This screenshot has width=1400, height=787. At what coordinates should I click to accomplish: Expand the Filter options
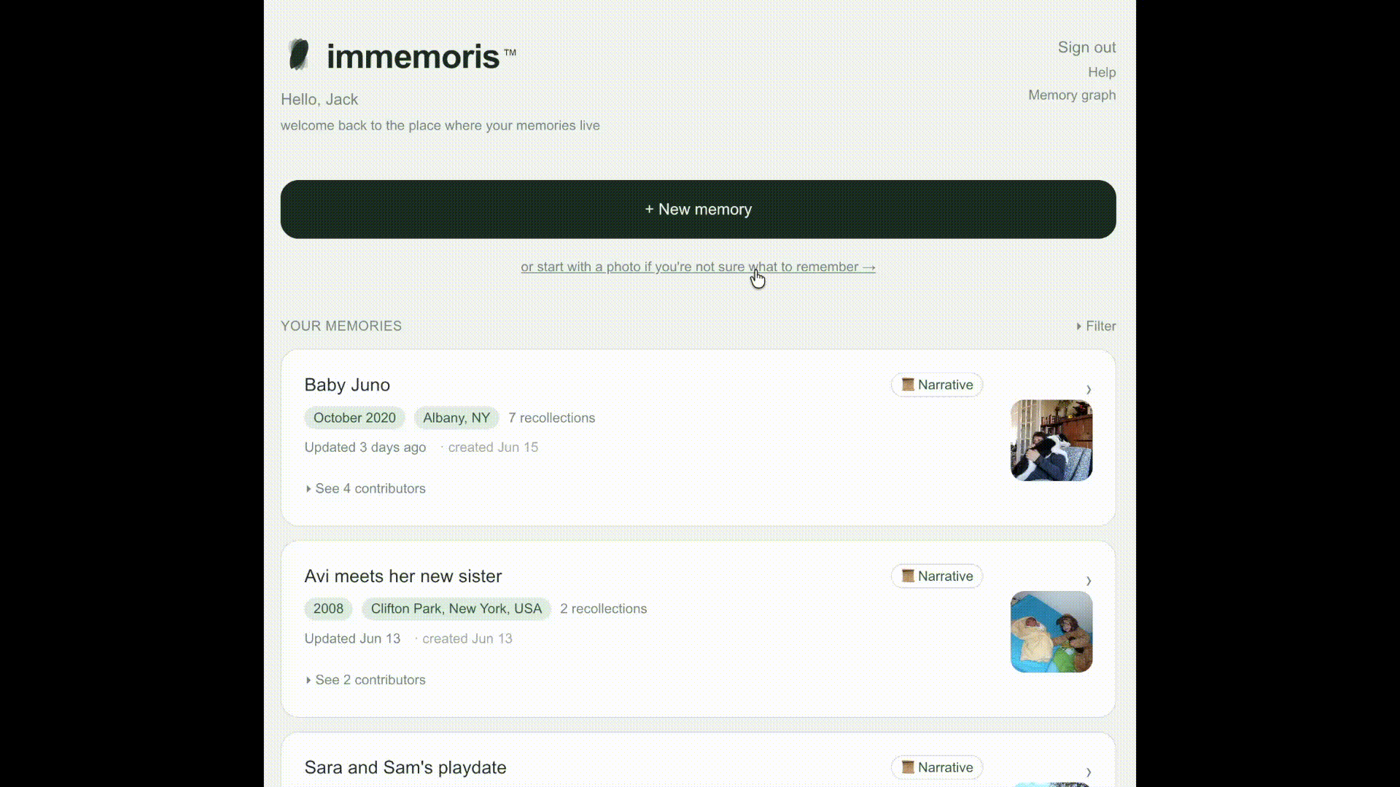click(x=1096, y=326)
